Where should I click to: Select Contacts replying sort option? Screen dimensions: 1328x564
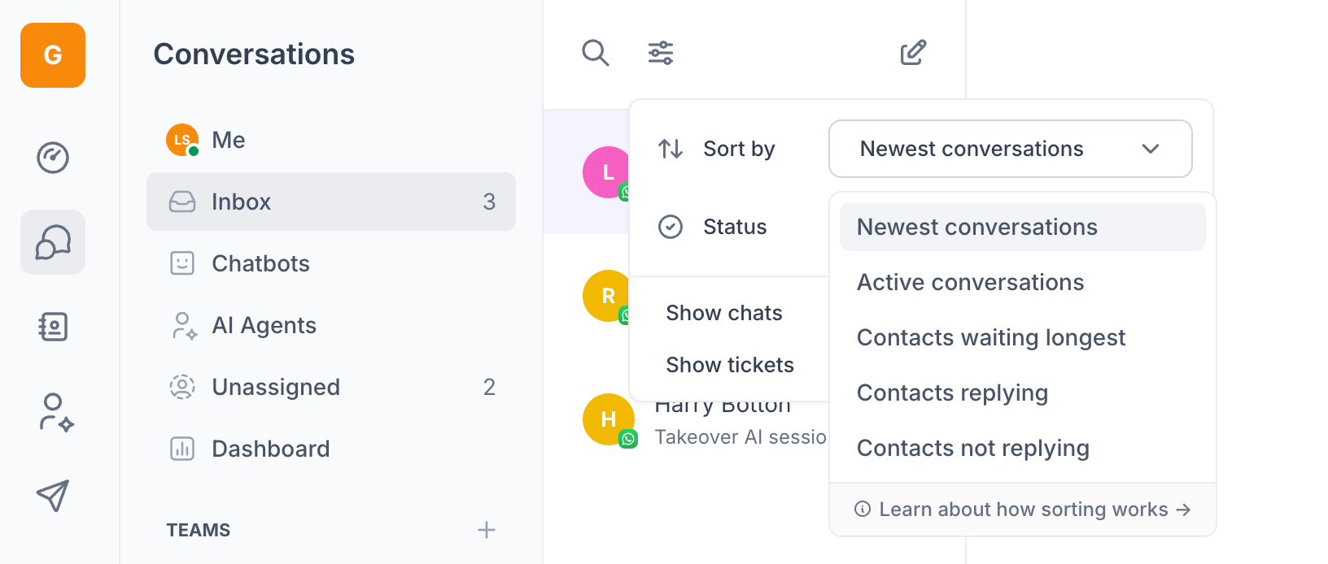click(x=952, y=393)
